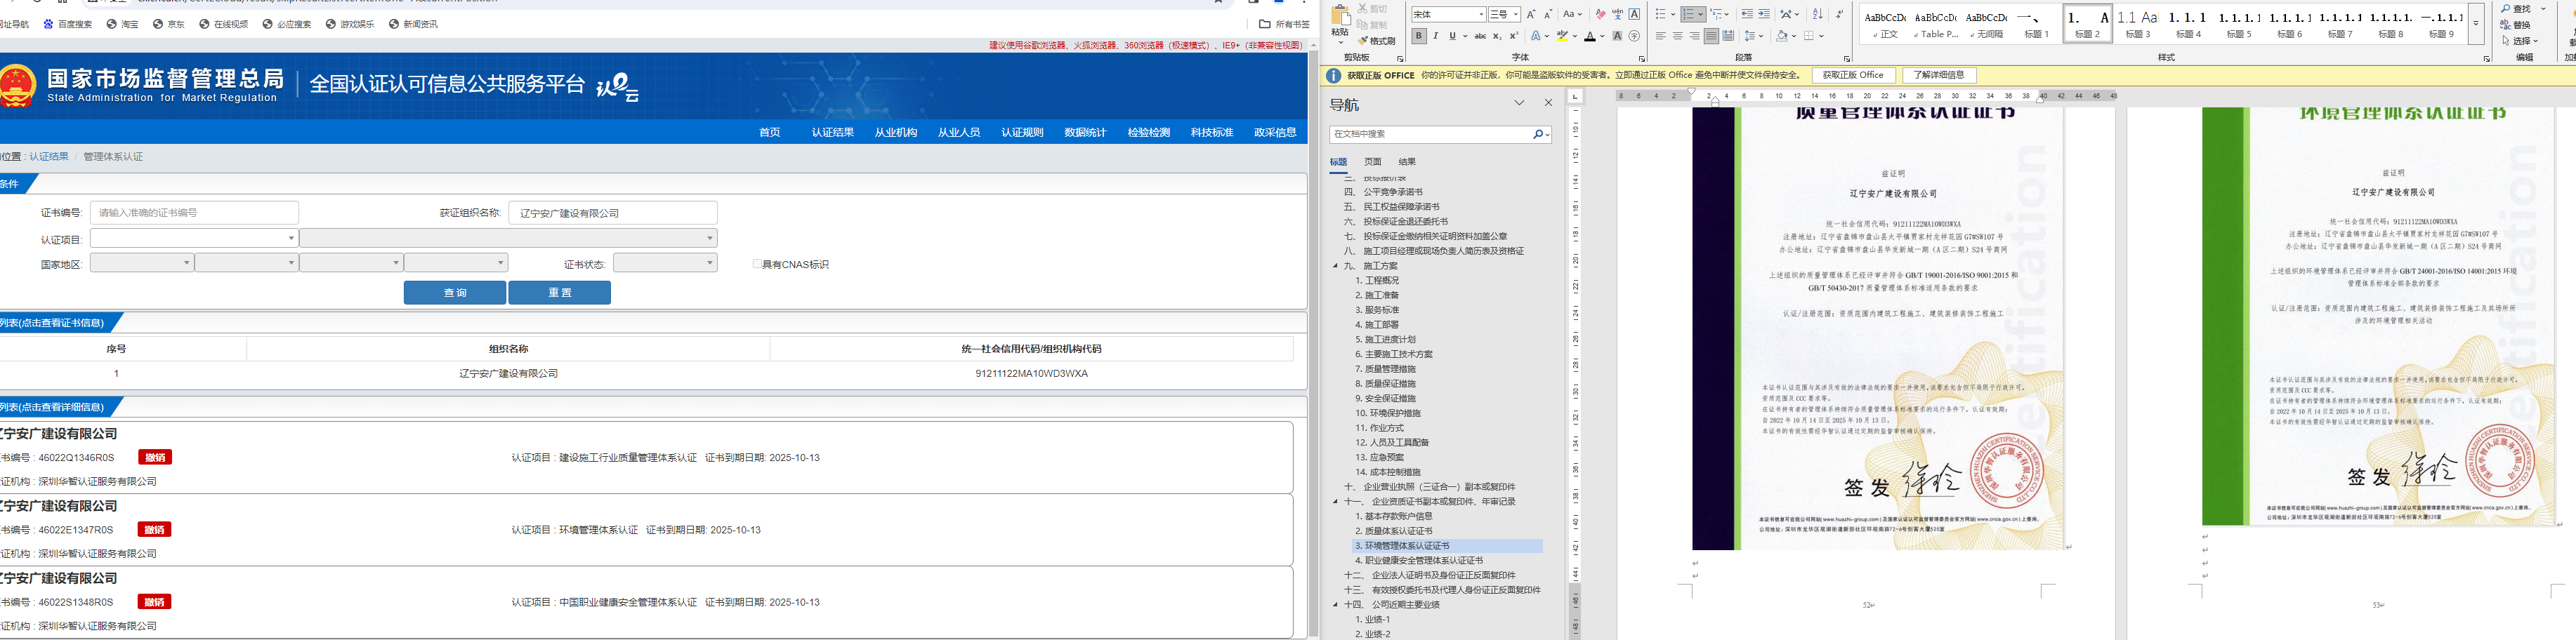
Task: Open the 从业机构 menu on website
Action: tap(895, 133)
